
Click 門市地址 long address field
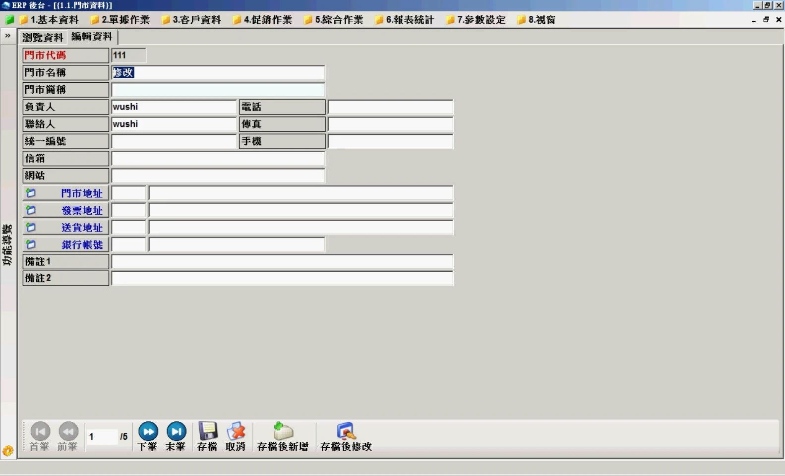(301, 193)
